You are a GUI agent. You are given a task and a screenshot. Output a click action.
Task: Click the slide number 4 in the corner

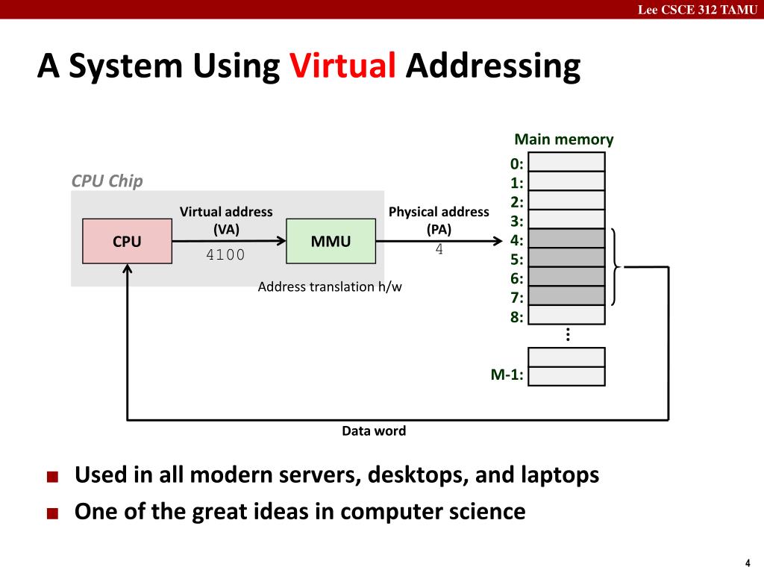[748, 563]
